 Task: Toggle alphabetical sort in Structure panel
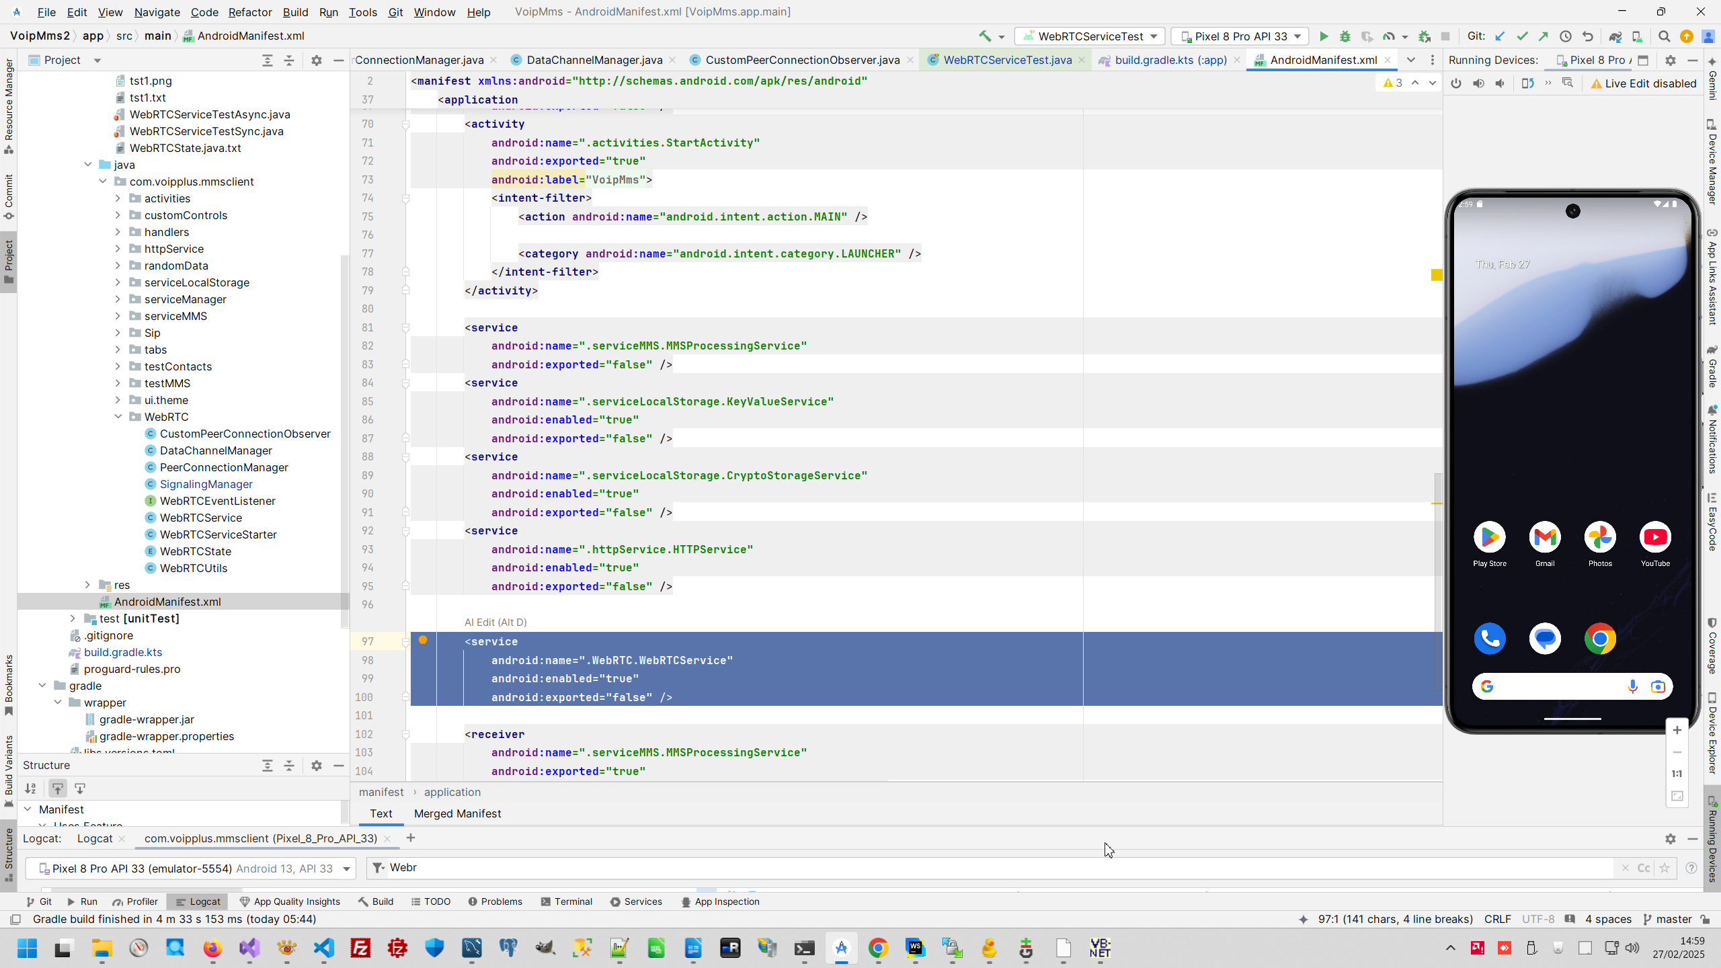pyautogui.click(x=31, y=789)
